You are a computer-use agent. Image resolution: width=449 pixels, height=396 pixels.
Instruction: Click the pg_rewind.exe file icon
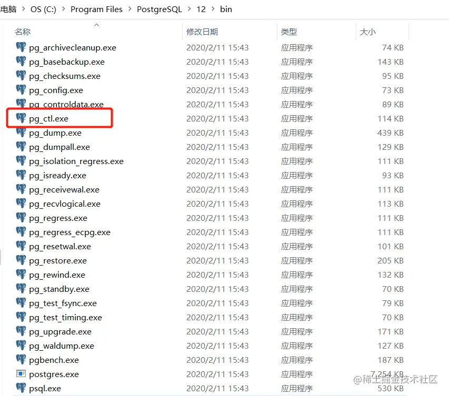click(x=21, y=274)
